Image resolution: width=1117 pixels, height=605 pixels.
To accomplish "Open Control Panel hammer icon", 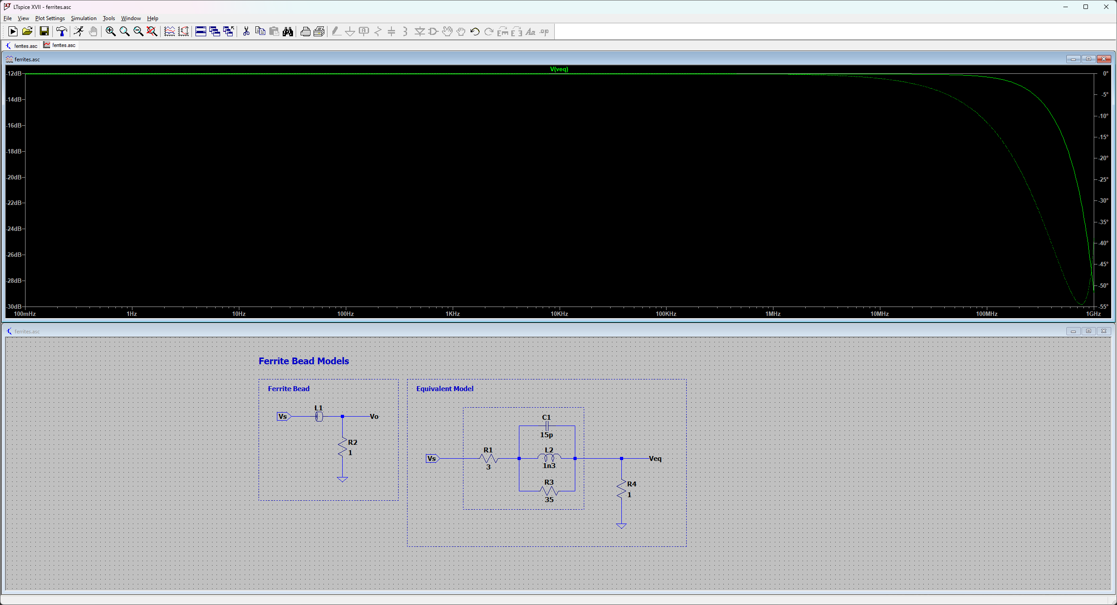I will point(61,31).
